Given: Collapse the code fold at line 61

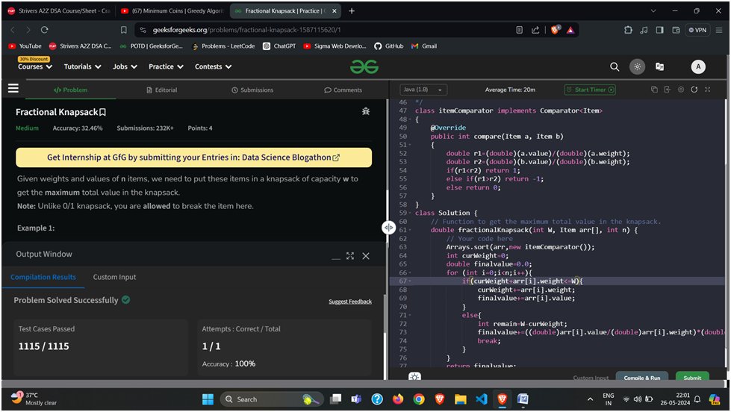Looking at the screenshot, I should (410, 230).
